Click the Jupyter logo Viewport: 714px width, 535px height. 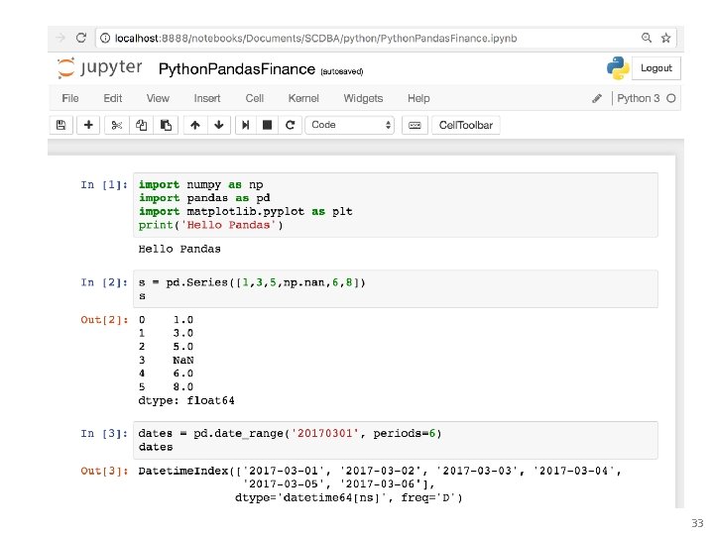pos(100,67)
